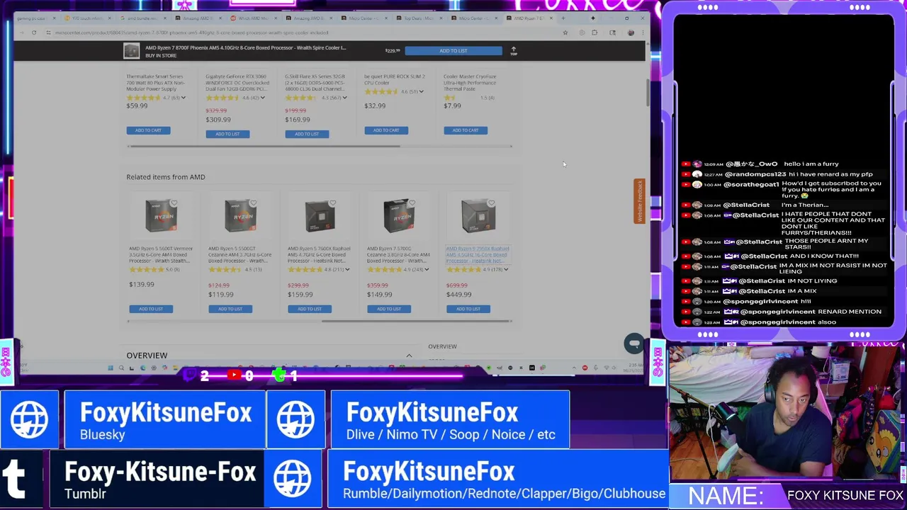Open the AMD Ryzen 9 7950X product link
Viewport: 907px width, 510px height.
(x=478, y=255)
